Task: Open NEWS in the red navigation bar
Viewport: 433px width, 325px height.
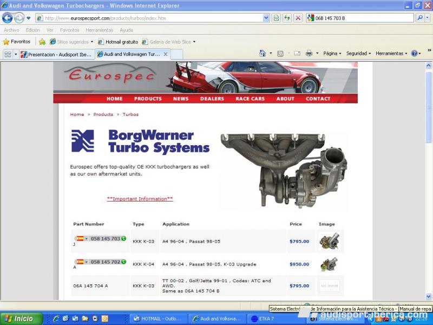Action: [x=181, y=99]
